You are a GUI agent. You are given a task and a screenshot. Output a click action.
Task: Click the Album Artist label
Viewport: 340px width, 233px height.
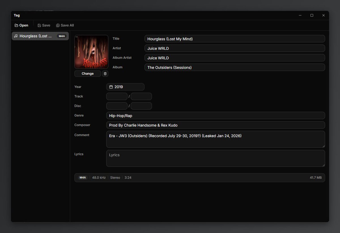(x=122, y=58)
